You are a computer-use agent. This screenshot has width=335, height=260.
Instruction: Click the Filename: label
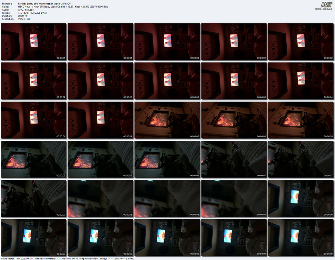coord(7,4)
